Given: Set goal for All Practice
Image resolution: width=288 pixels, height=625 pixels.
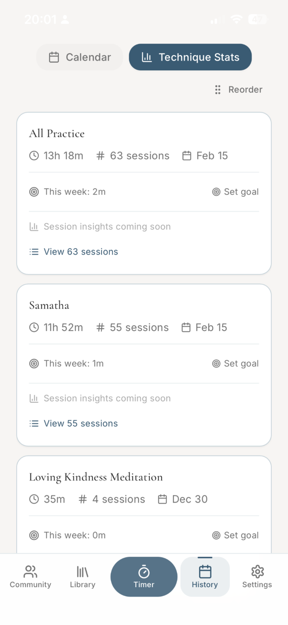Looking at the screenshot, I should (x=236, y=192).
